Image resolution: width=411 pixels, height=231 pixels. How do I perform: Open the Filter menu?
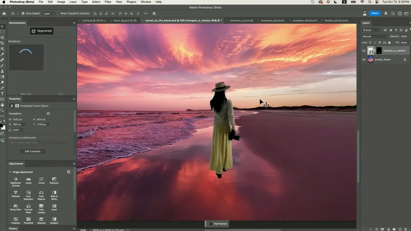point(108,2)
